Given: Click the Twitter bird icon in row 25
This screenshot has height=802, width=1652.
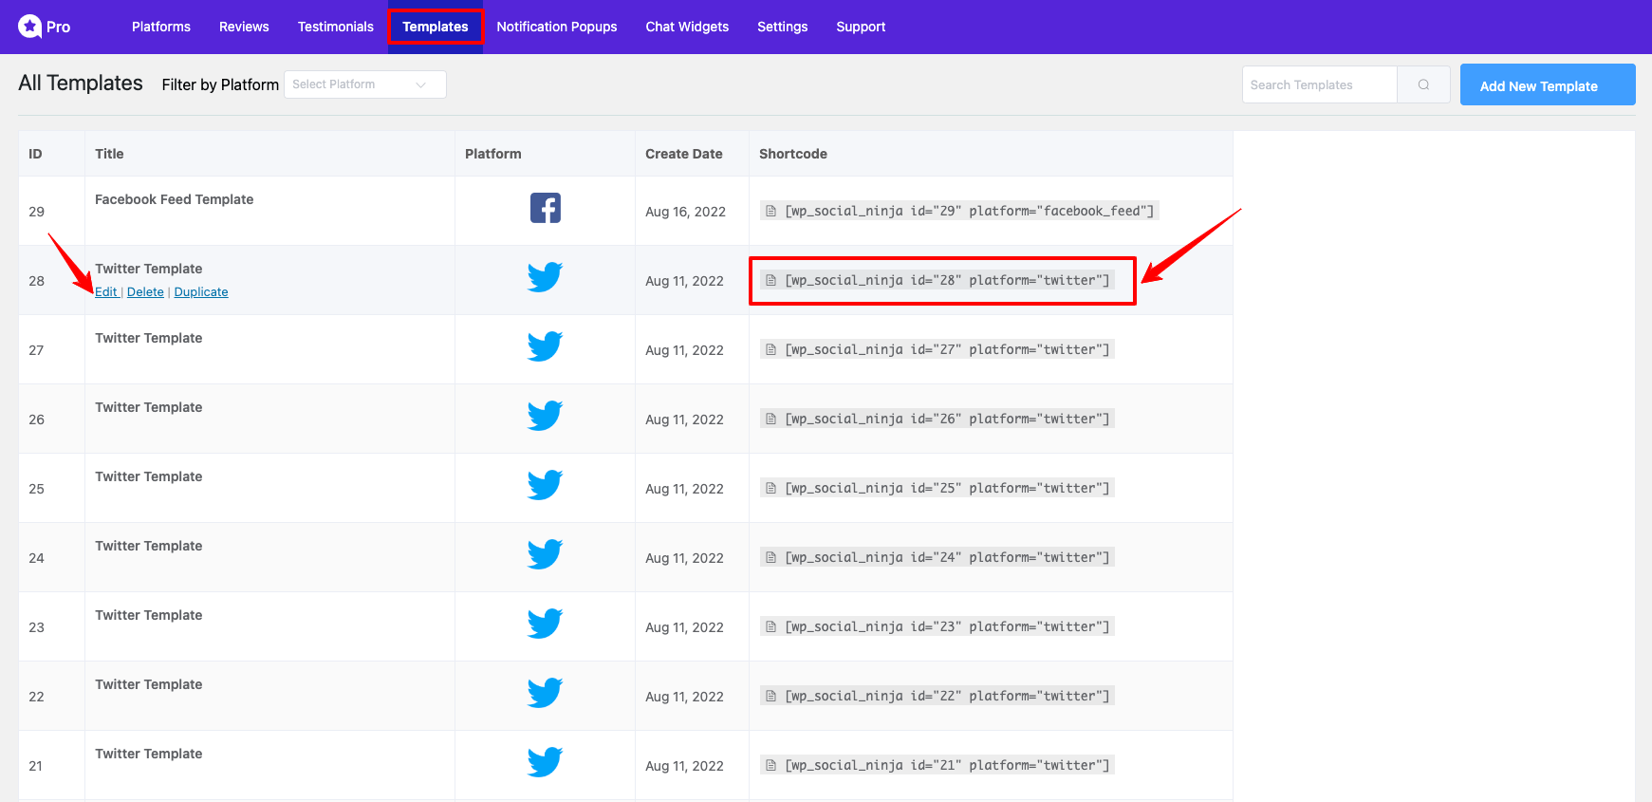Looking at the screenshot, I should tap(545, 485).
